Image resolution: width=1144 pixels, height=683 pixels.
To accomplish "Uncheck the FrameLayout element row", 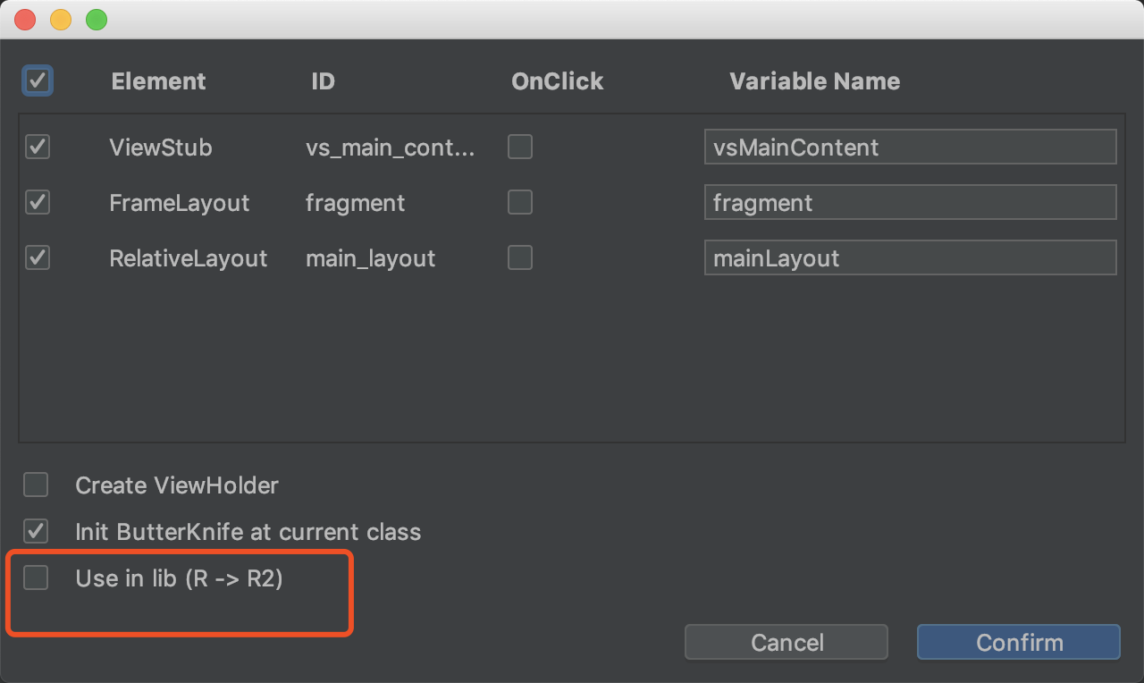I will click(x=37, y=202).
